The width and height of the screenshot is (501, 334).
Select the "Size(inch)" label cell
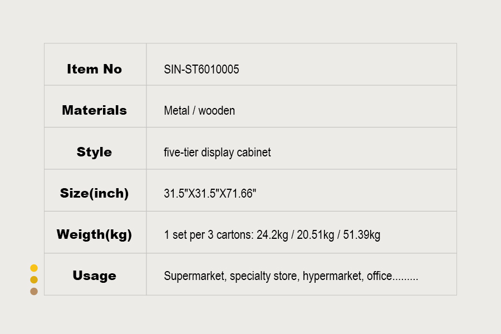[x=95, y=194]
